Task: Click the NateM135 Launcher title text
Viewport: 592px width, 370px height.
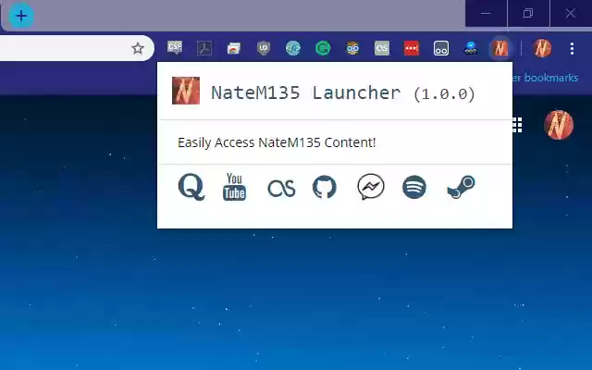Action: [x=306, y=92]
